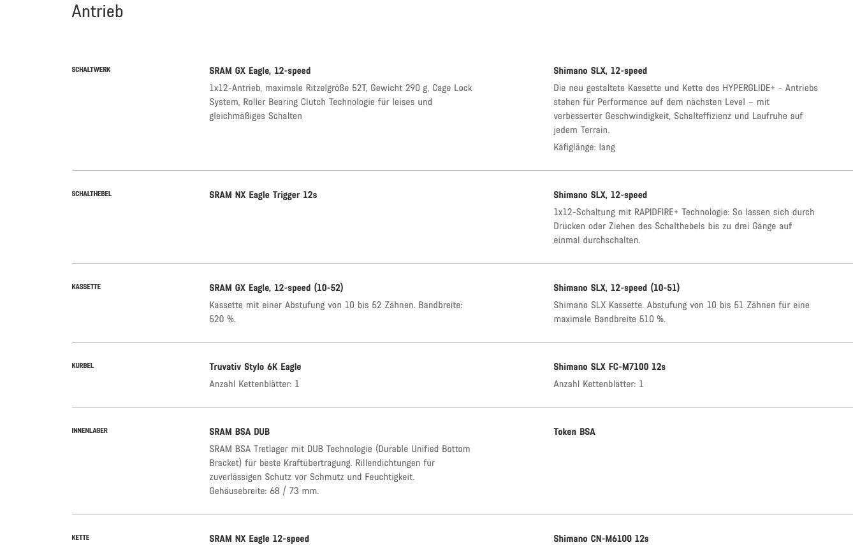
Task: Click Shimano SLX, 12-speed (10-51) cassette title
Action: point(616,288)
